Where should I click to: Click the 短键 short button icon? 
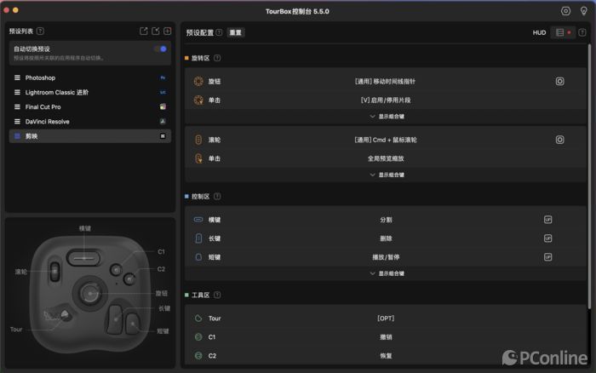point(198,257)
